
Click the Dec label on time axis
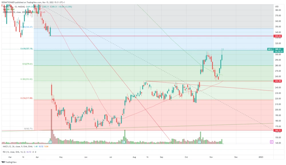tap(236, 157)
